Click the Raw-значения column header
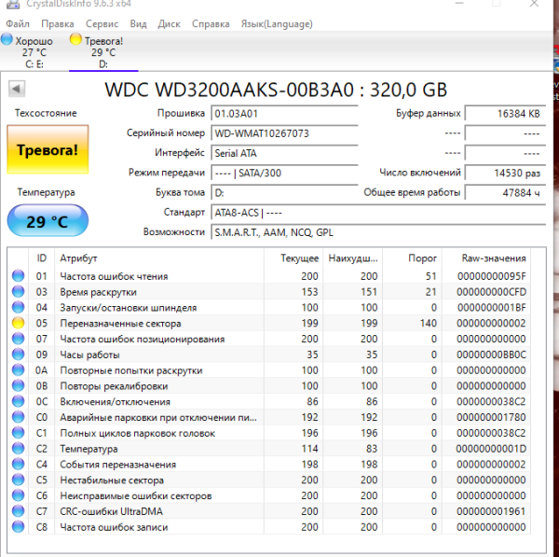Viewport: 559px width, 557px height. pyautogui.click(x=494, y=258)
